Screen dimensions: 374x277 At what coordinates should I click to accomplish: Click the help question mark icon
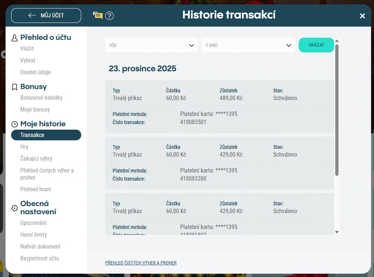(109, 16)
